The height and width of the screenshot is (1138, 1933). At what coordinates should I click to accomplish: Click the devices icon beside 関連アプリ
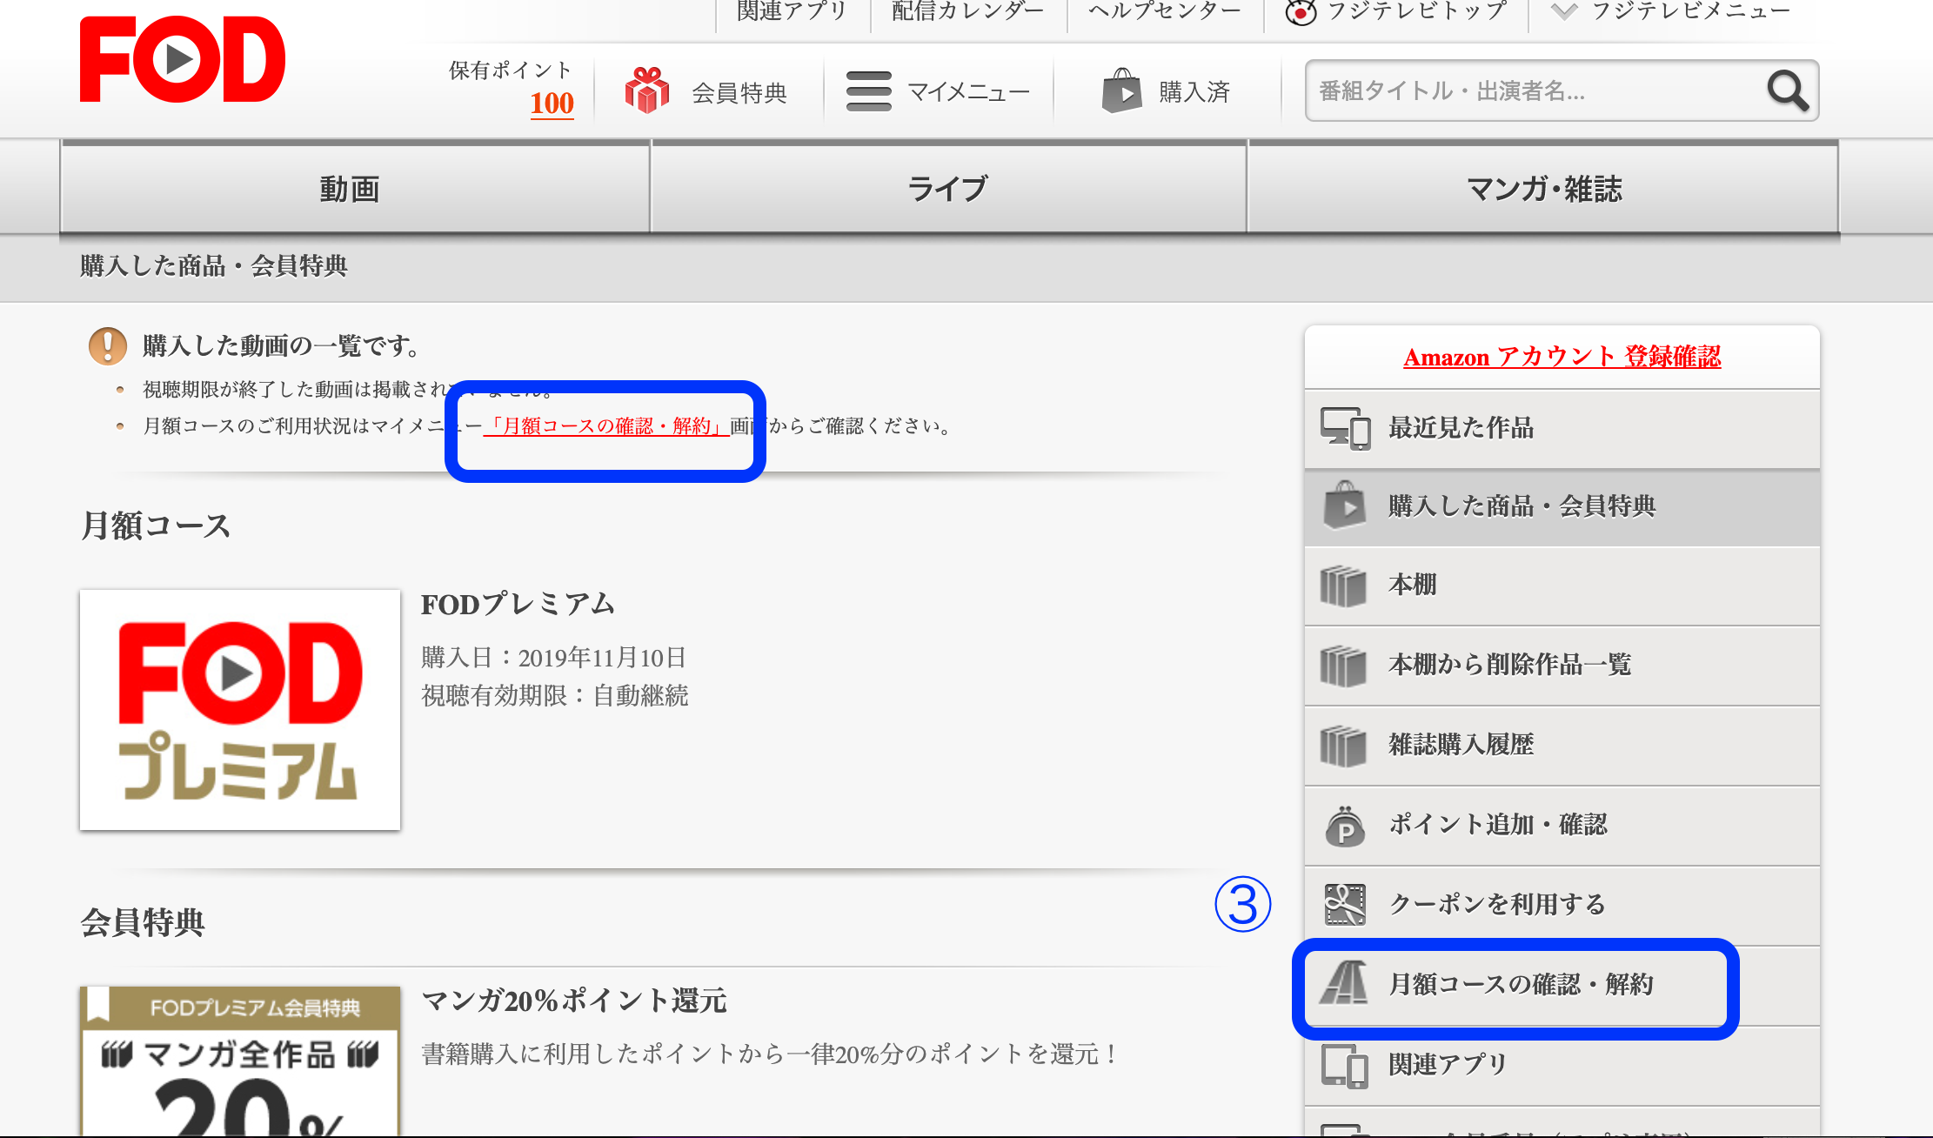1345,1066
